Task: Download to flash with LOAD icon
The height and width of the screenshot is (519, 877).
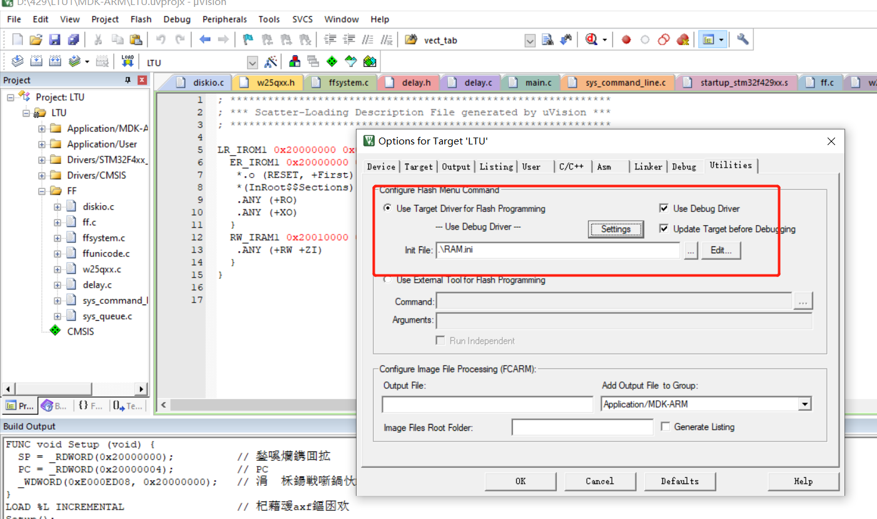Action: click(x=128, y=61)
